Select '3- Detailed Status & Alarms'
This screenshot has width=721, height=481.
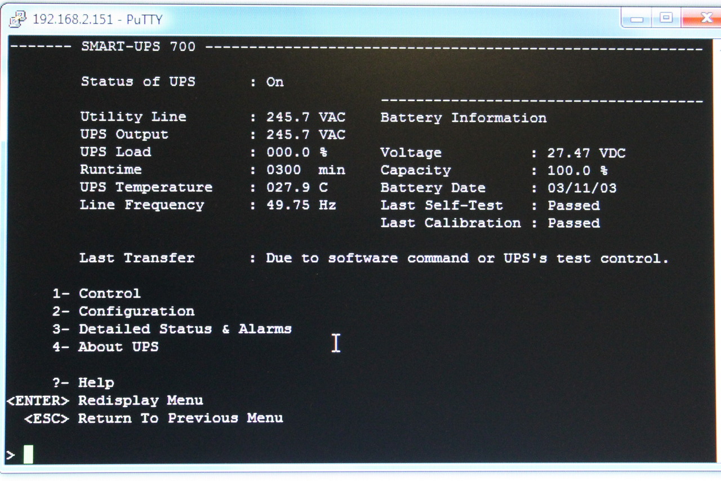[172, 329]
